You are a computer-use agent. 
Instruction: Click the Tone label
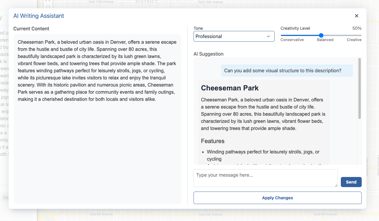[198, 29]
